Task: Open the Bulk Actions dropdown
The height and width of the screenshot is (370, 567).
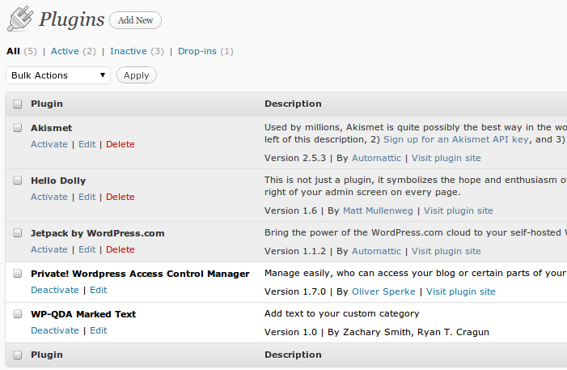Action: pyautogui.click(x=58, y=75)
